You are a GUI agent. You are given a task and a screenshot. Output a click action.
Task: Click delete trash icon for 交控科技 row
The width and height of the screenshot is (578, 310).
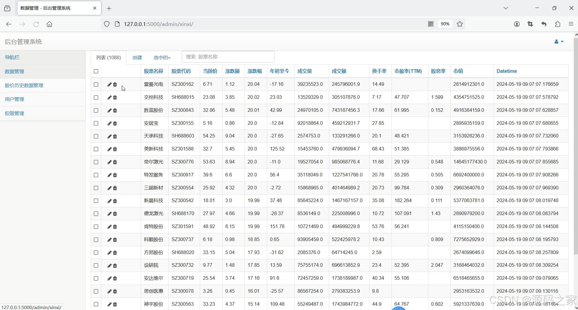click(x=115, y=97)
